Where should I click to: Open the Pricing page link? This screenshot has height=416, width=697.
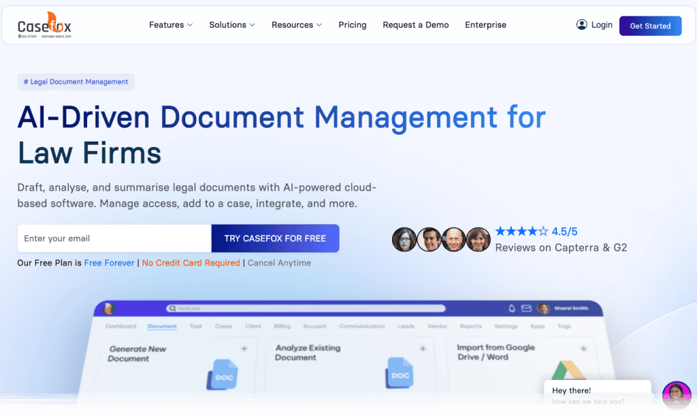click(352, 25)
